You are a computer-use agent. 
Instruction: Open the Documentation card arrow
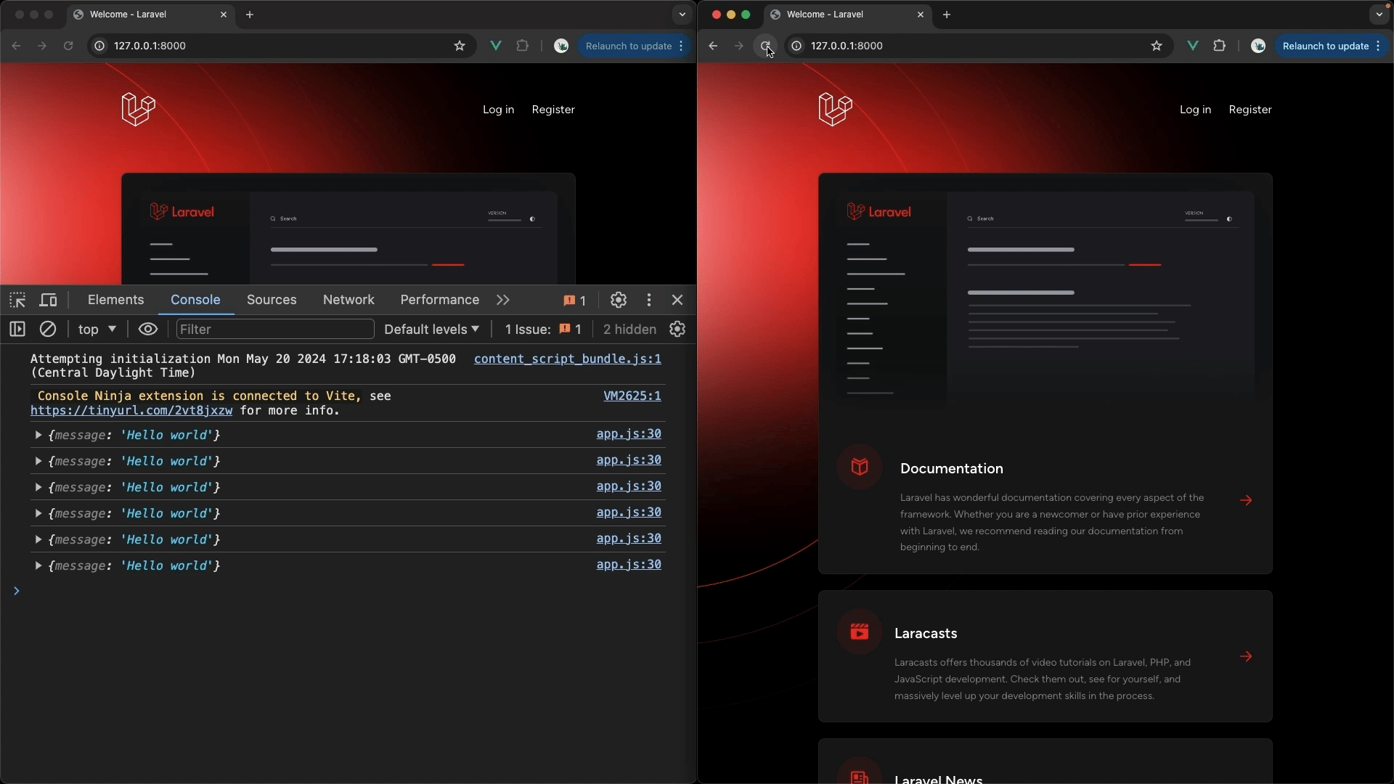[1246, 500]
